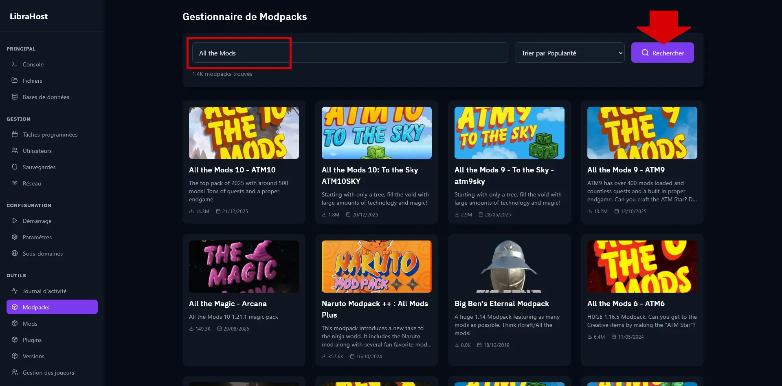Open the Console from the sidebar
Image resolution: width=782 pixels, height=386 pixels.
(x=33, y=64)
